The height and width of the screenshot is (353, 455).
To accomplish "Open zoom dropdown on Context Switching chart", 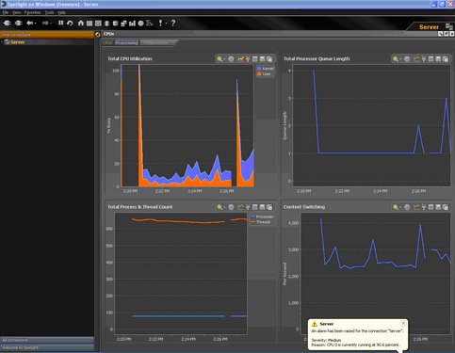I will point(400,207).
